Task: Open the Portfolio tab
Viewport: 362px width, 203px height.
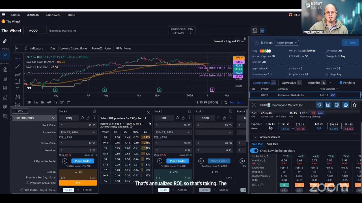Action: (x=347, y=83)
